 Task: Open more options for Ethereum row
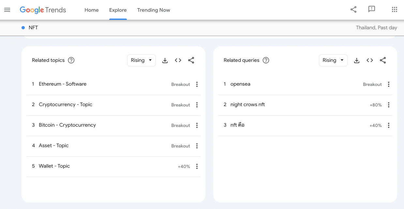pos(197,84)
